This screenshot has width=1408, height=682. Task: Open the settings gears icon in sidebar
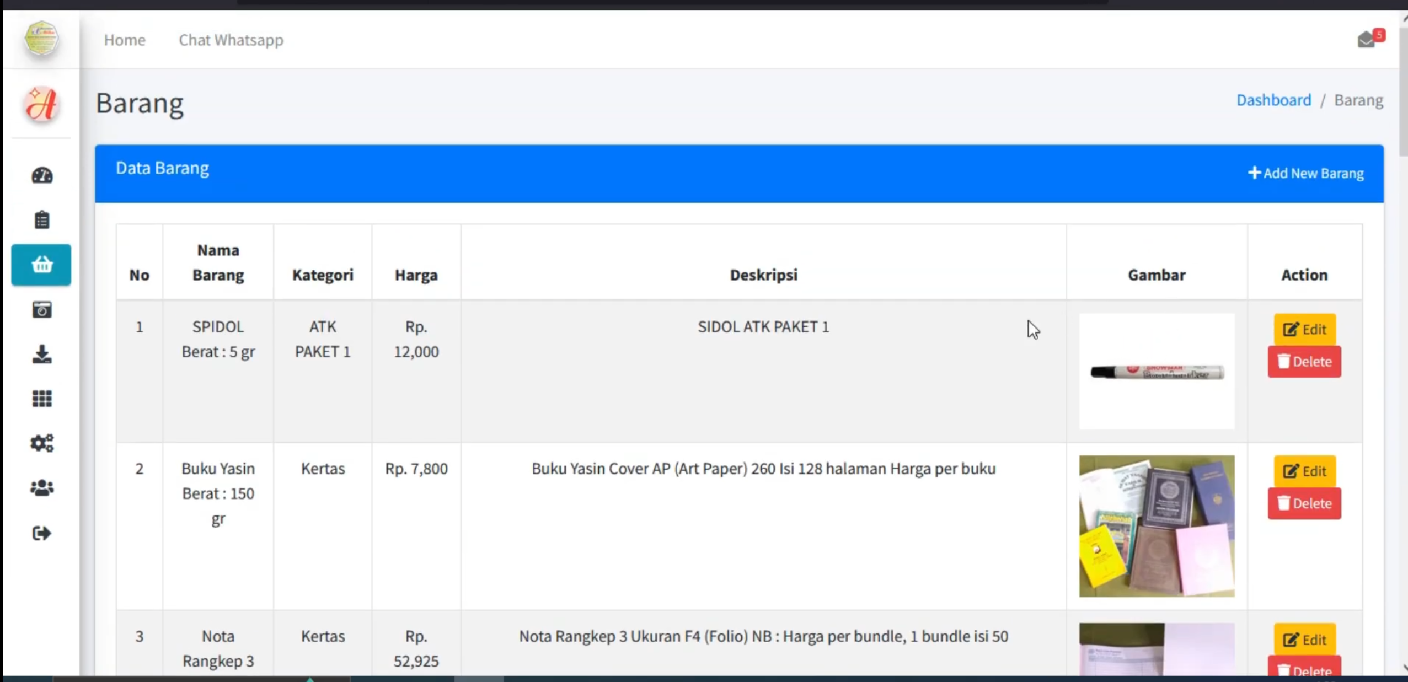tap(42, 443)
